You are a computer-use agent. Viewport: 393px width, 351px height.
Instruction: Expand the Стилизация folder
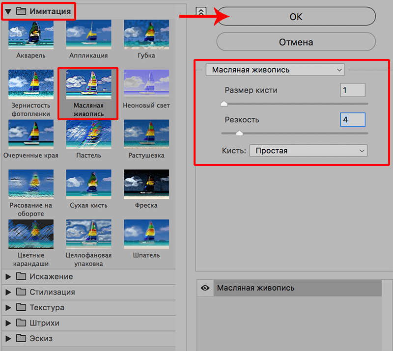click(x=8, y=292)
